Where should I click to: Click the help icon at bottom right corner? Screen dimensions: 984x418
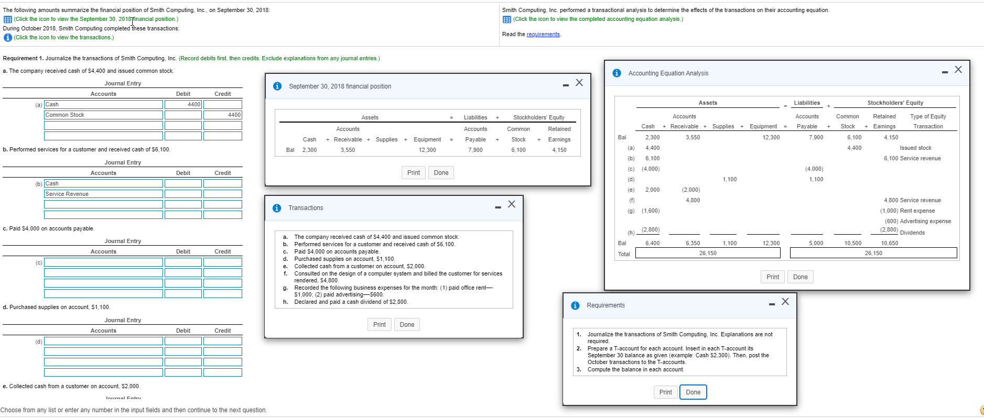tap(981, 410)
